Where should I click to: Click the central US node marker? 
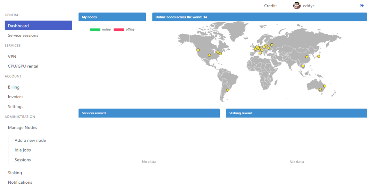point(209,55)
